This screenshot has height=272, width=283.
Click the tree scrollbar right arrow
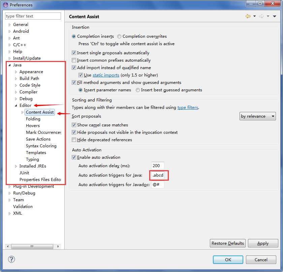pyautogui.click(x=58, y=246)
